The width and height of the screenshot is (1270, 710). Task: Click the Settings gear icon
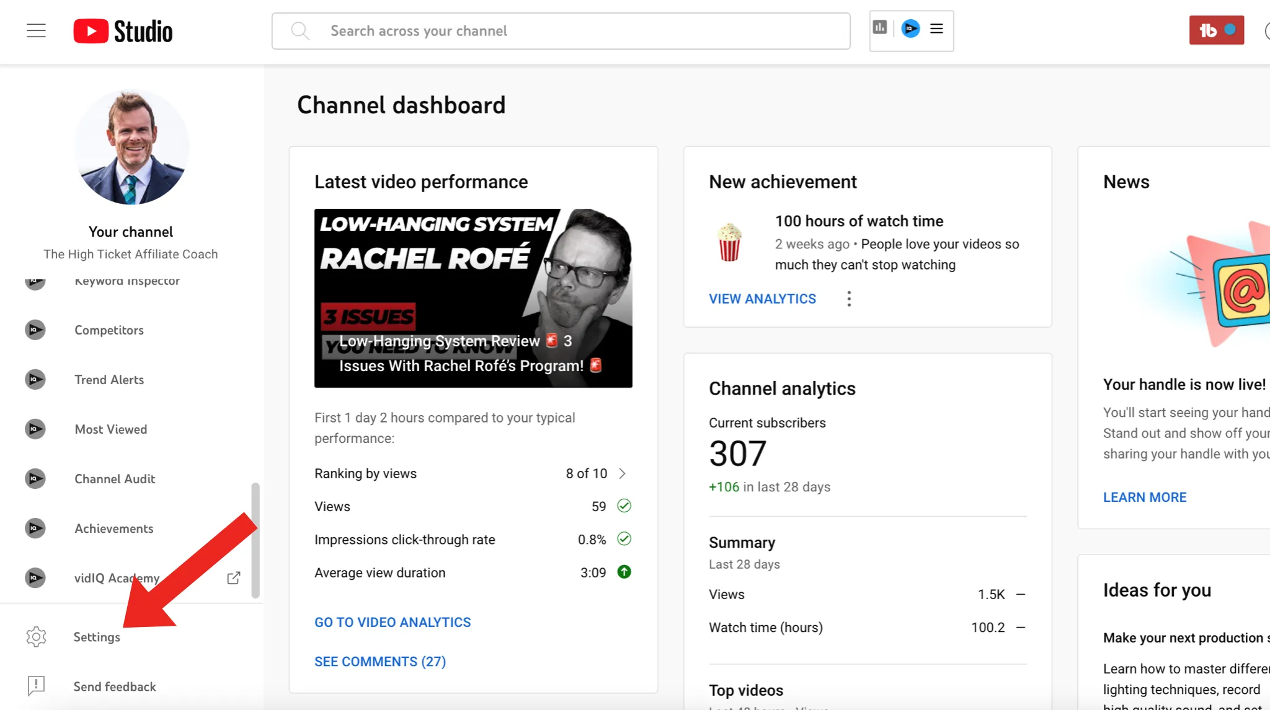click(x=35, y=637)
